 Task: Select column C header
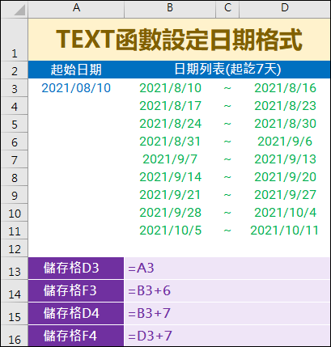(227, 10)
